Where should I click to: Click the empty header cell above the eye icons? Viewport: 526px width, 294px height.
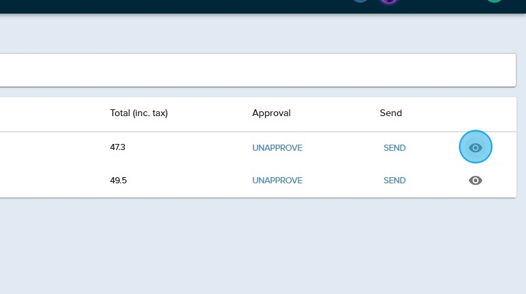click(476, 113)
